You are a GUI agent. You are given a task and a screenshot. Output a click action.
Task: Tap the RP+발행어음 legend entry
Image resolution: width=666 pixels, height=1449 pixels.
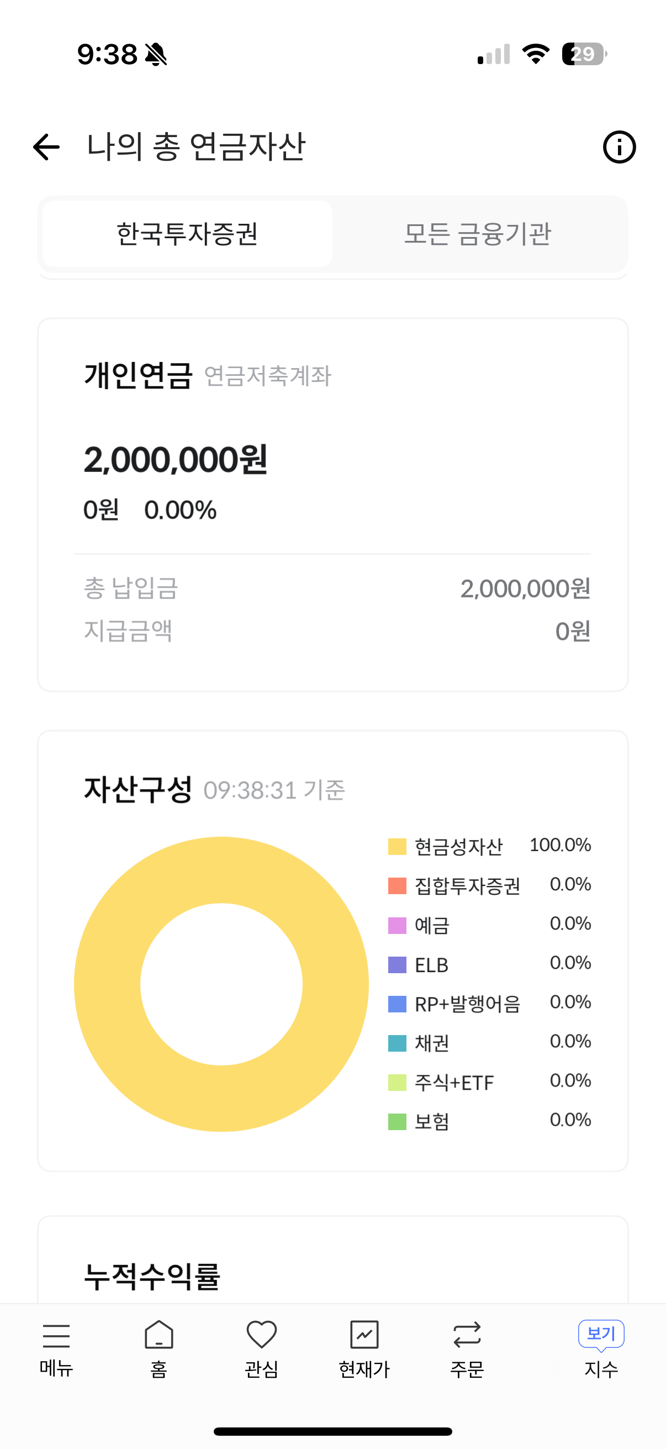(467, 1004)
